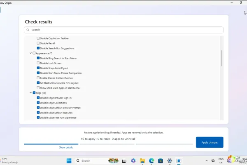Select the 'Edge (12)' label text
The width and height of the screenshot is (247, 165).
(x=41, y=93)
